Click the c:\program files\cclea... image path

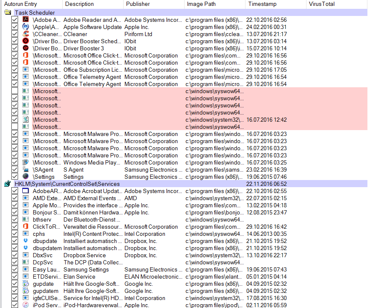(214, 34)
